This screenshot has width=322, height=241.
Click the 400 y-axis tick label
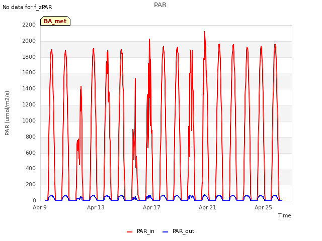(x=31, y=169)
